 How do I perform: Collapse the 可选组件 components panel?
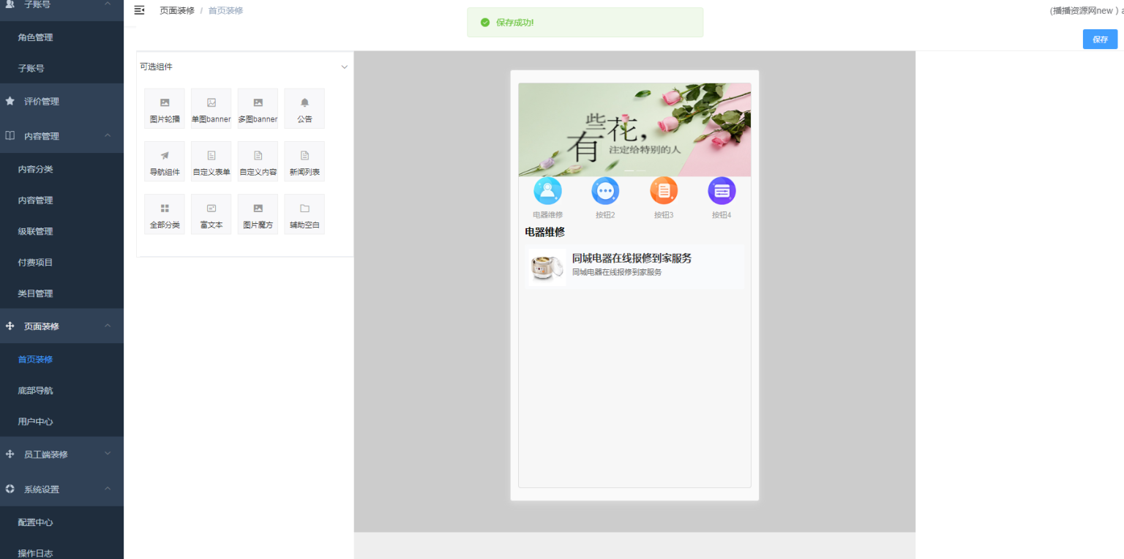click(x=344, y=66)
